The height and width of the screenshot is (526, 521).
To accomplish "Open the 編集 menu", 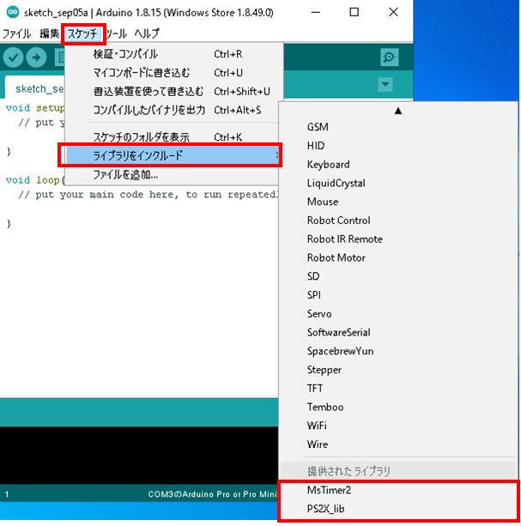I will 49,33.
